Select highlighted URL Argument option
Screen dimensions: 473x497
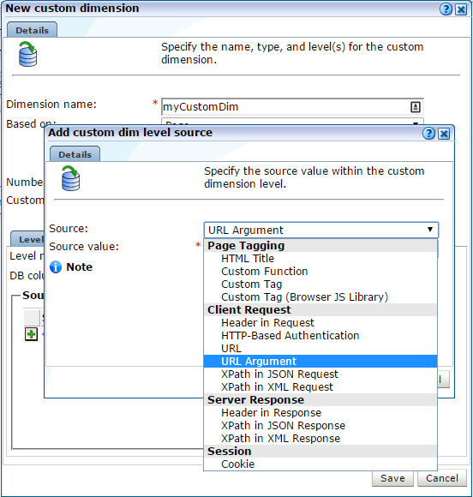pos(320,362)
